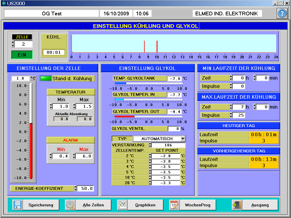
Task: Click the Temp. Glykoltank slider bar
Action: [x=149, y=83]
